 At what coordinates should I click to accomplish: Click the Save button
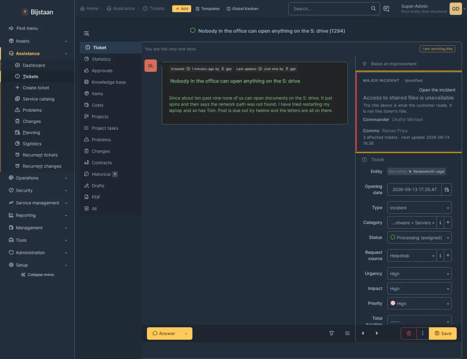[x=443, y=333]
